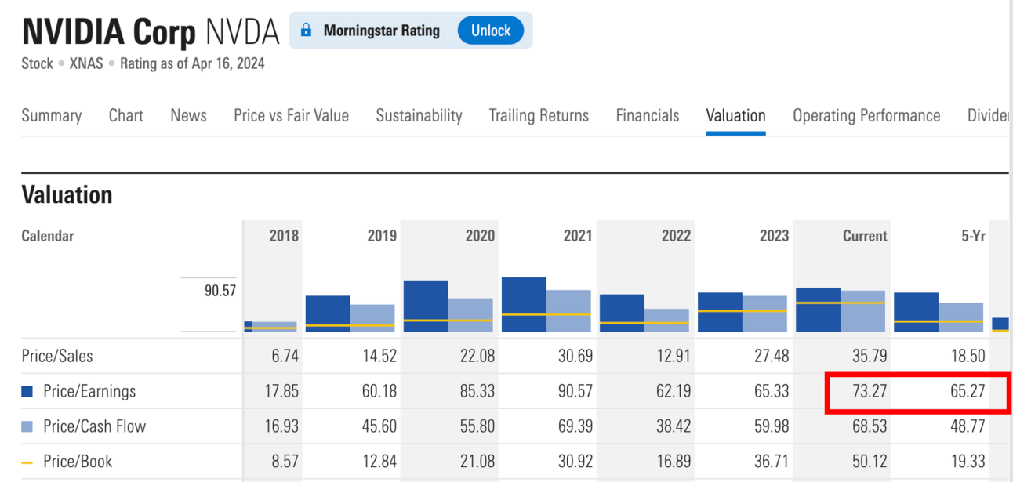Viewport: 1013px width, 482px height.
Task: Click the Morningstar Rating label
Action: (x=381, y=31)
